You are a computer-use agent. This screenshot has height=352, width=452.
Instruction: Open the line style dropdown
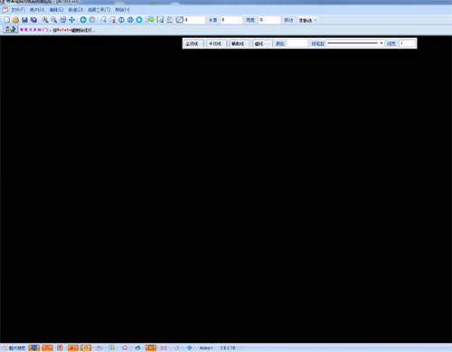point(355,43)
